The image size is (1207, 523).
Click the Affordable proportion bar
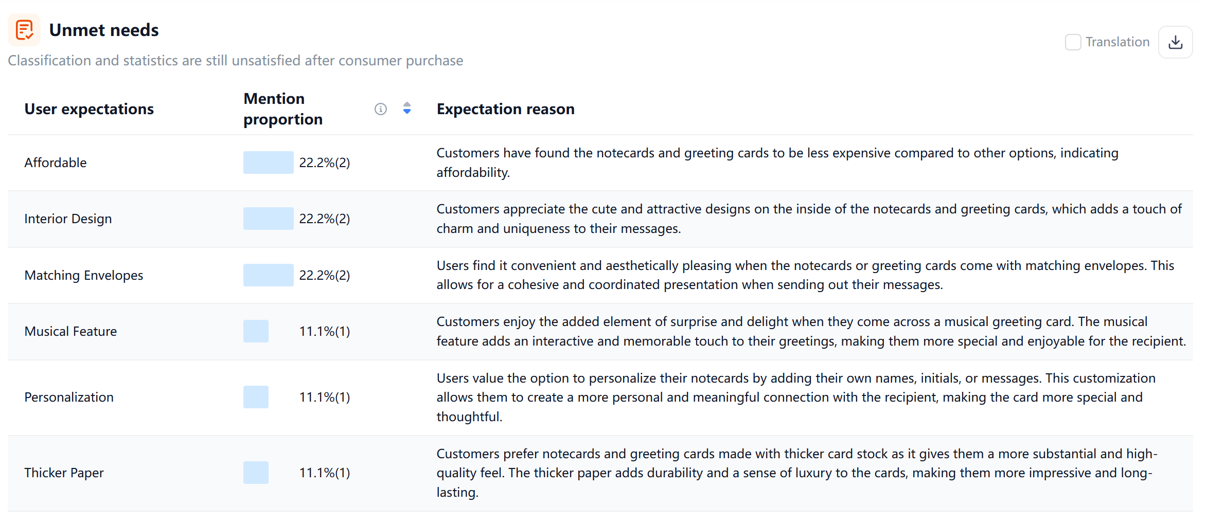click(268, 163)
